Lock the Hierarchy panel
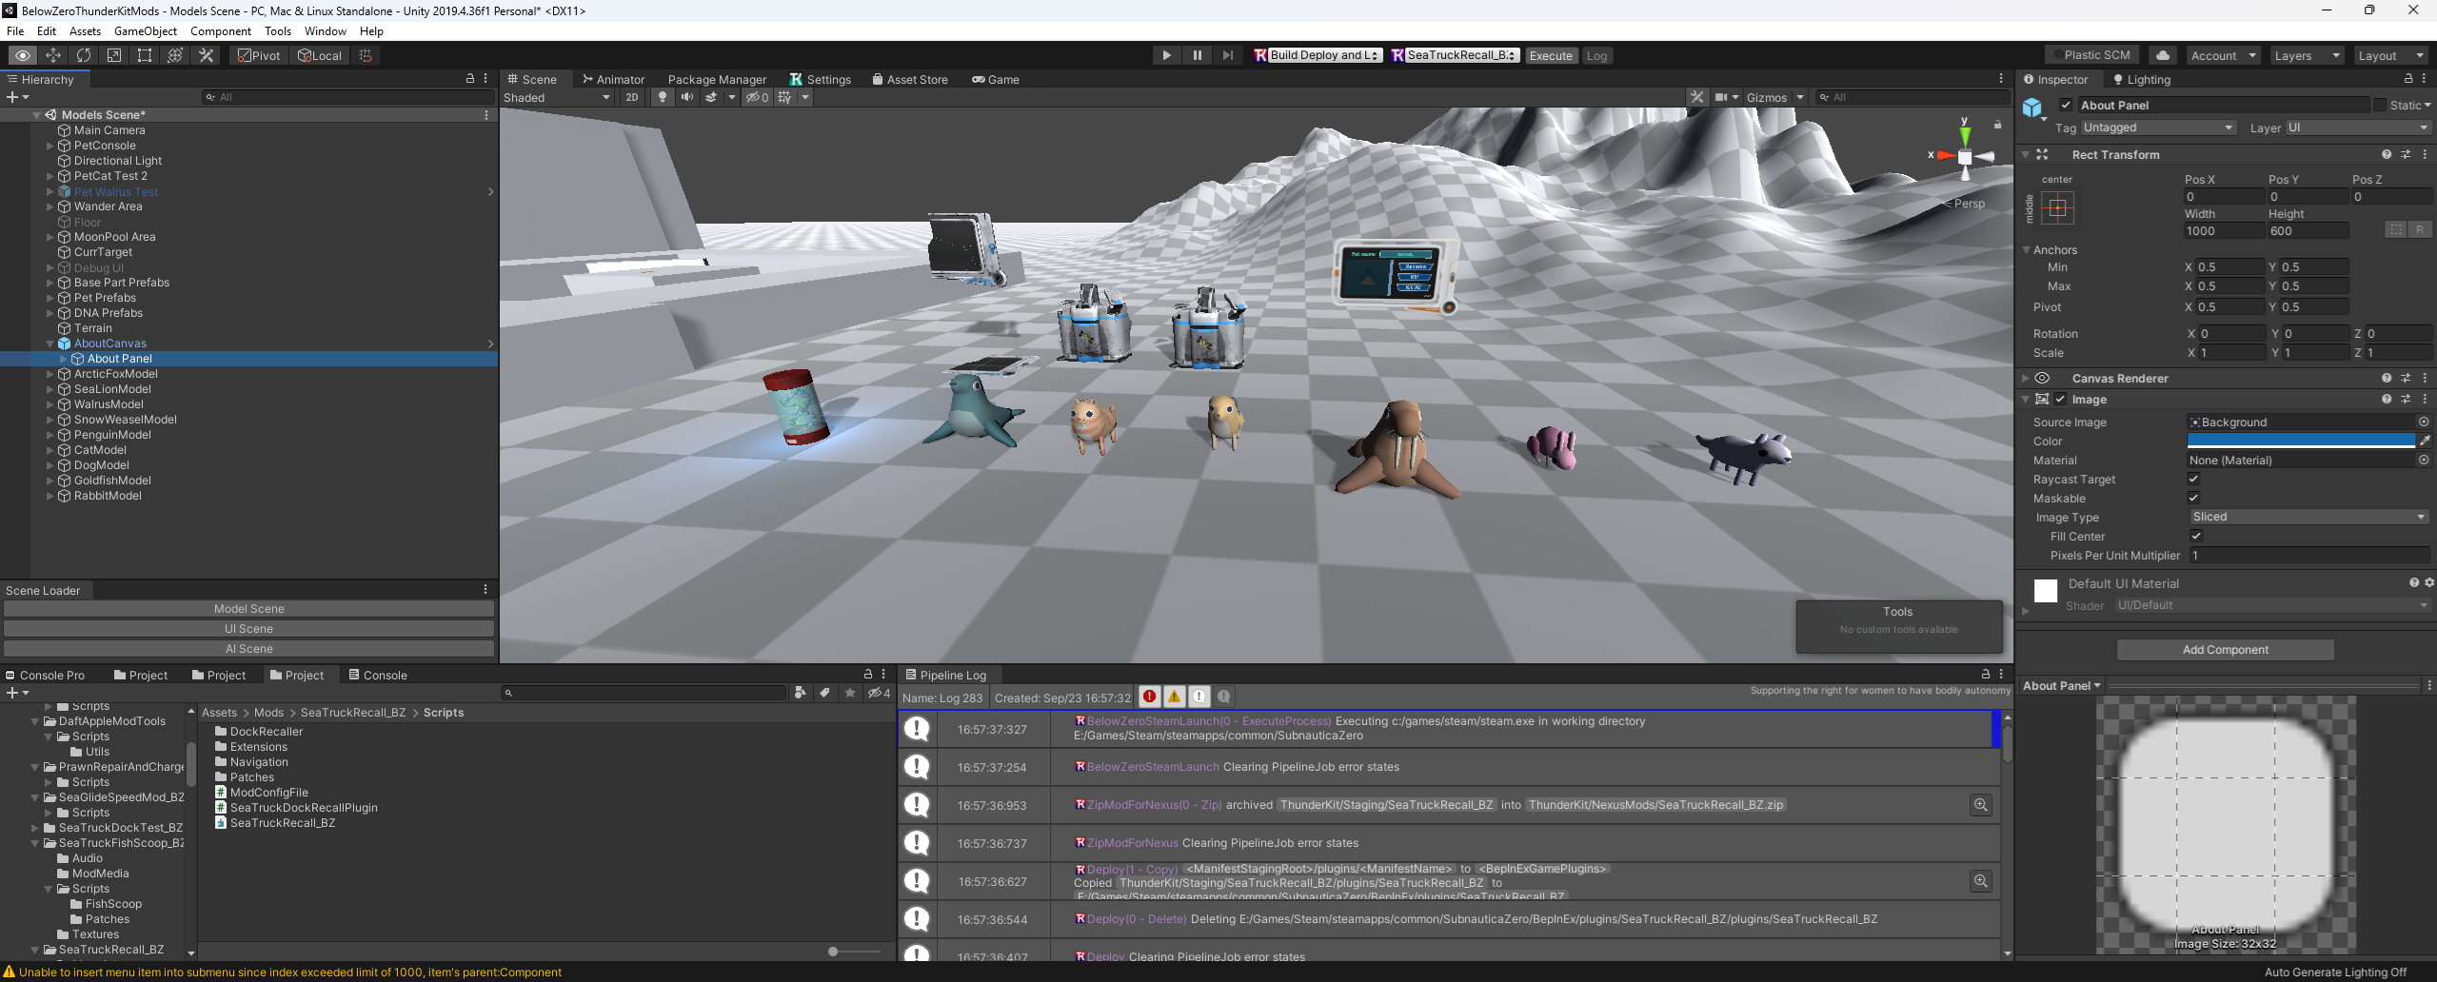2437x982 pixels. click(469, 79)
